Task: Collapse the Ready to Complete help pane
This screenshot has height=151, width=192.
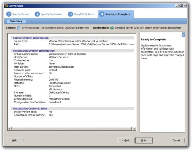Action: [x=183, y=35]
